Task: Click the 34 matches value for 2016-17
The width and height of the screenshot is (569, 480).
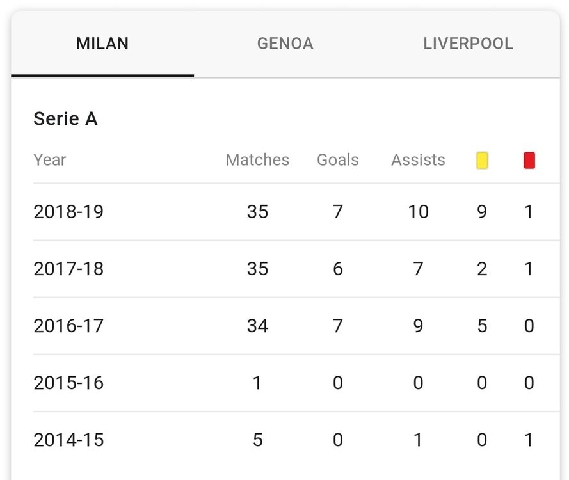Action: tap(258, 326)
